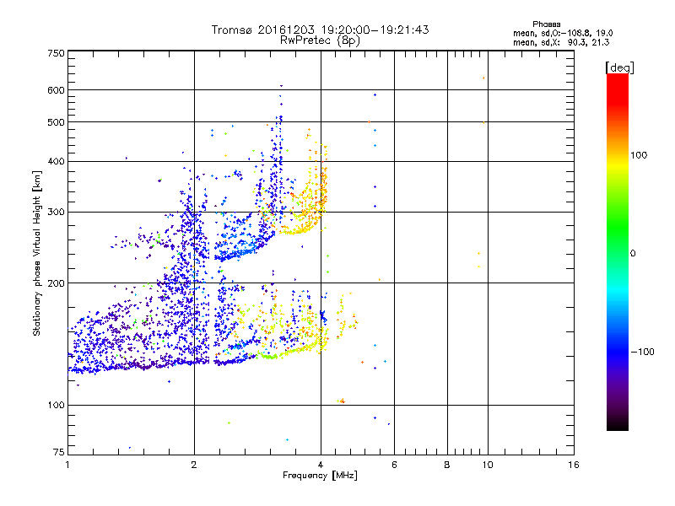
Task: Click the x-axis label '10'
Action: [x=488, y=465]
